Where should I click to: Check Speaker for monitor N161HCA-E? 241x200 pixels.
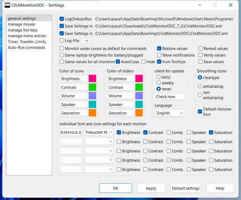[189, 132]
